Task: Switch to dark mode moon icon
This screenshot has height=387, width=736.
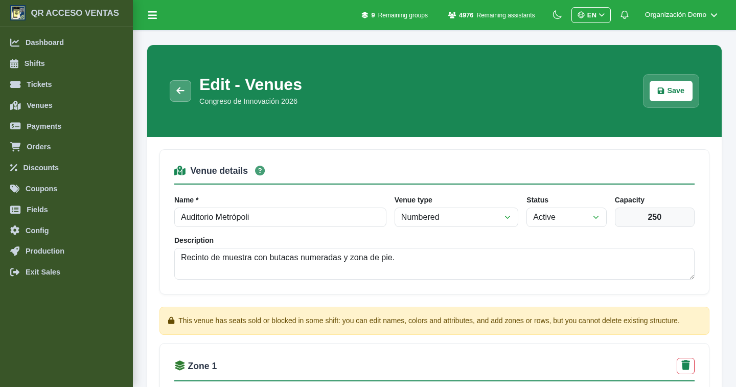Action: point(557,15)
